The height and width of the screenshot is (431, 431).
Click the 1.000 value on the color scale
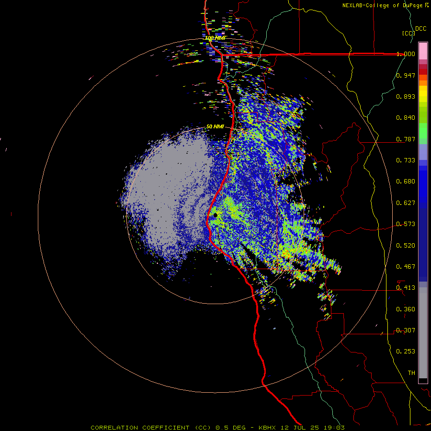tap(406, 54)
